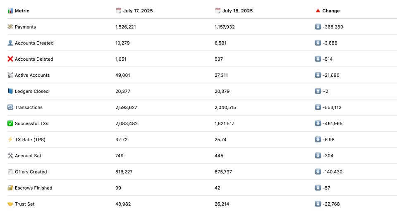Click the tools icon beside Account Set
Image resolution: width=397 pixels, height=218 pixels.
pos(10,156)
